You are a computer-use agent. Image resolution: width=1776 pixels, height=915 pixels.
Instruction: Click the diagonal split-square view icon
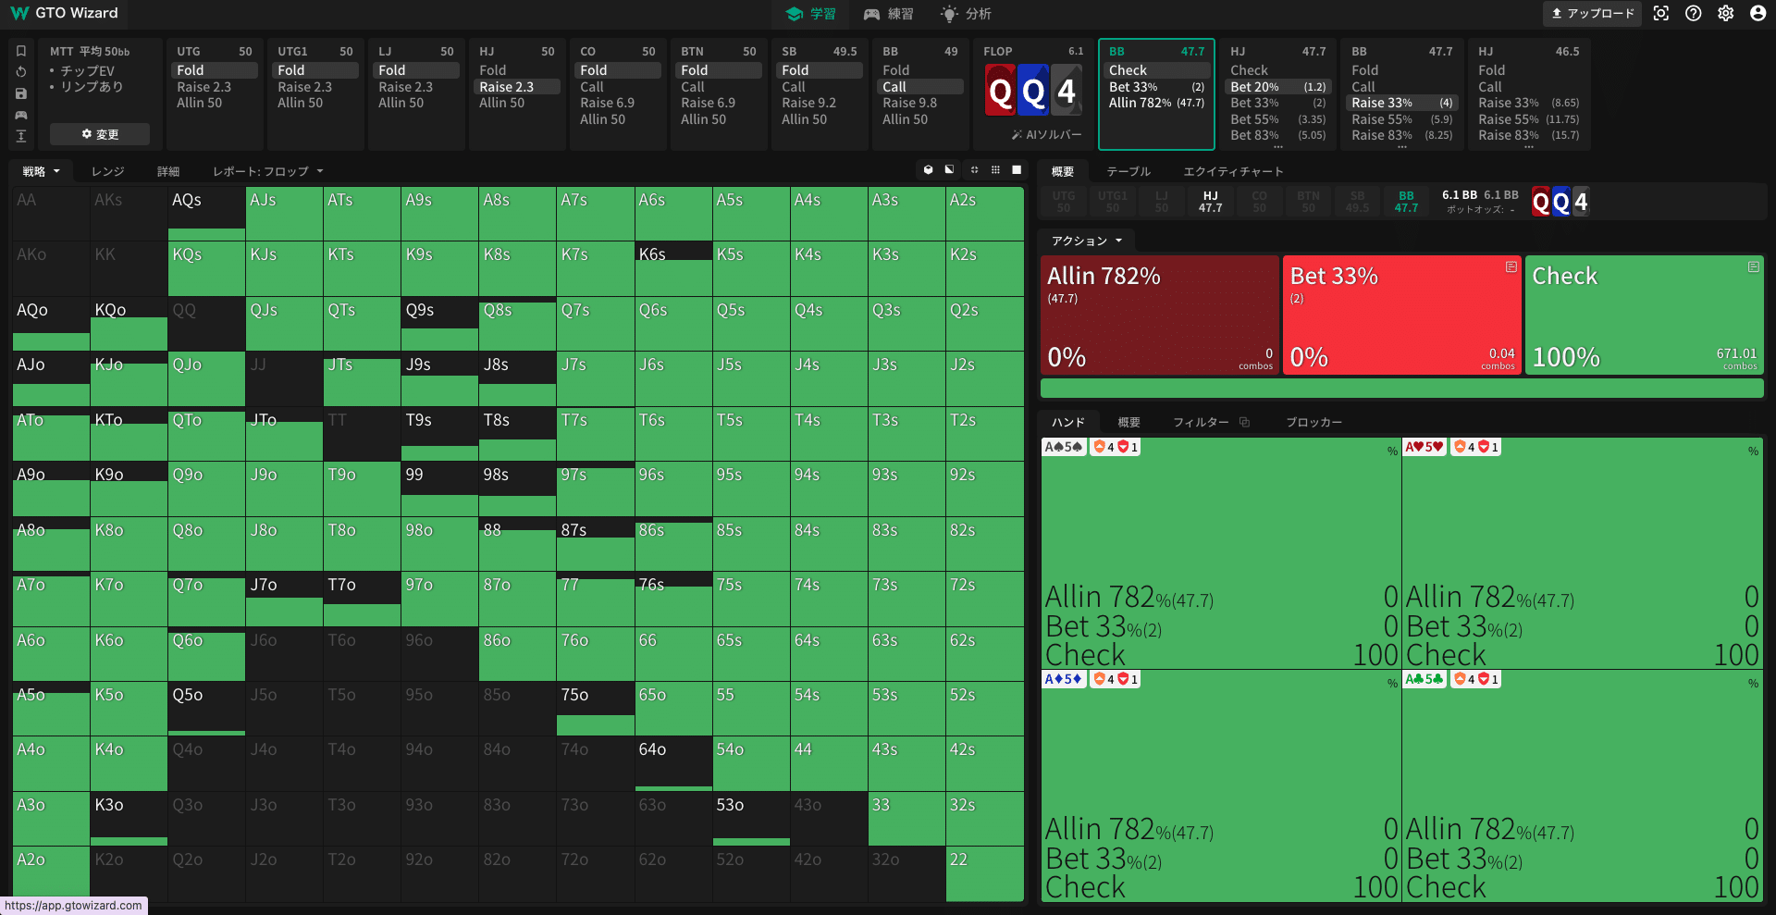coord(950,170)
